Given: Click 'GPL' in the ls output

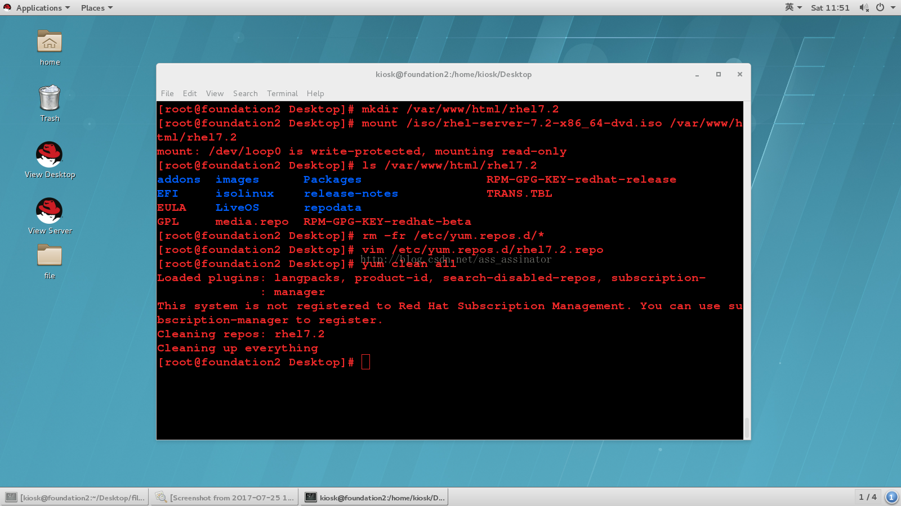Looking at the screenshot, I should [168, 222].
